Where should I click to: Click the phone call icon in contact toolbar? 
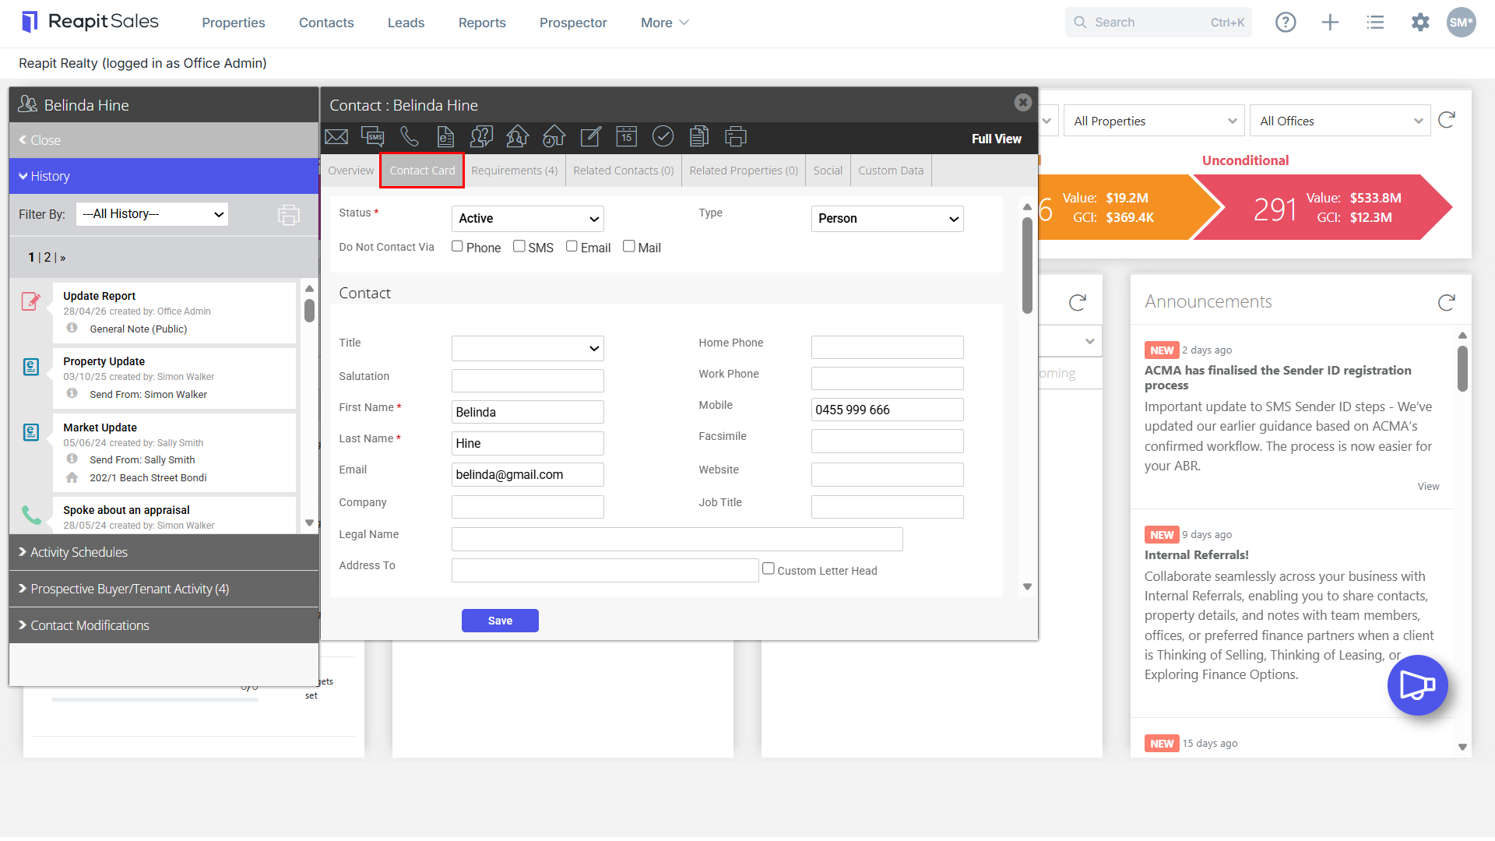click(x=410, y=137)
